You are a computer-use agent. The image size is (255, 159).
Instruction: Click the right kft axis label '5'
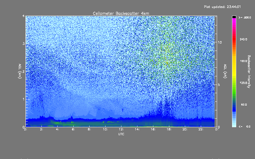(219, 85)
